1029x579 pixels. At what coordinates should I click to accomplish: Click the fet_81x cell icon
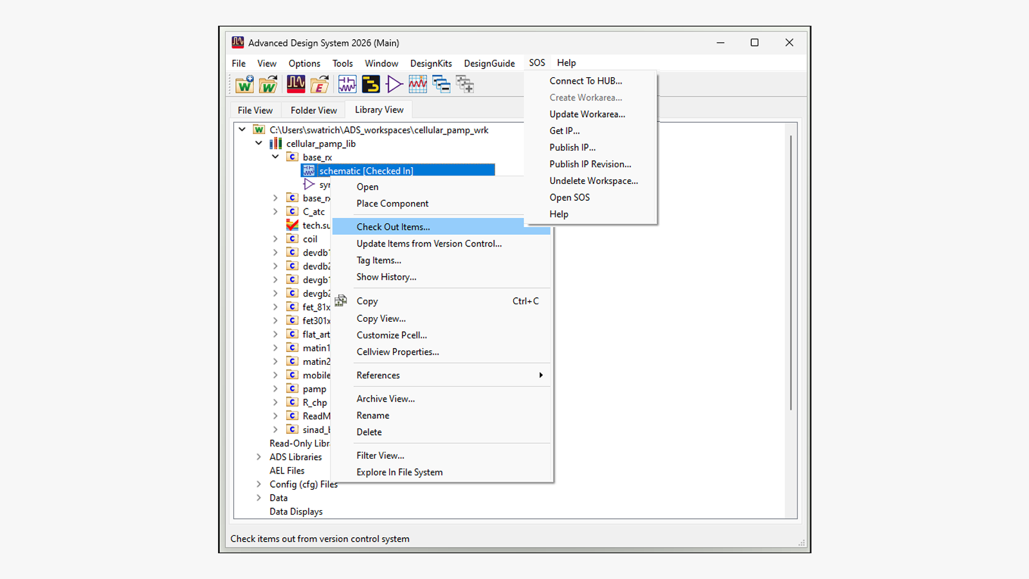tap(292, 307)
